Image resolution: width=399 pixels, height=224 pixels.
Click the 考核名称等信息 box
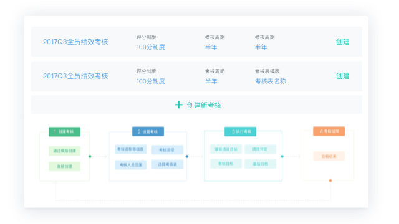point(130,149)
